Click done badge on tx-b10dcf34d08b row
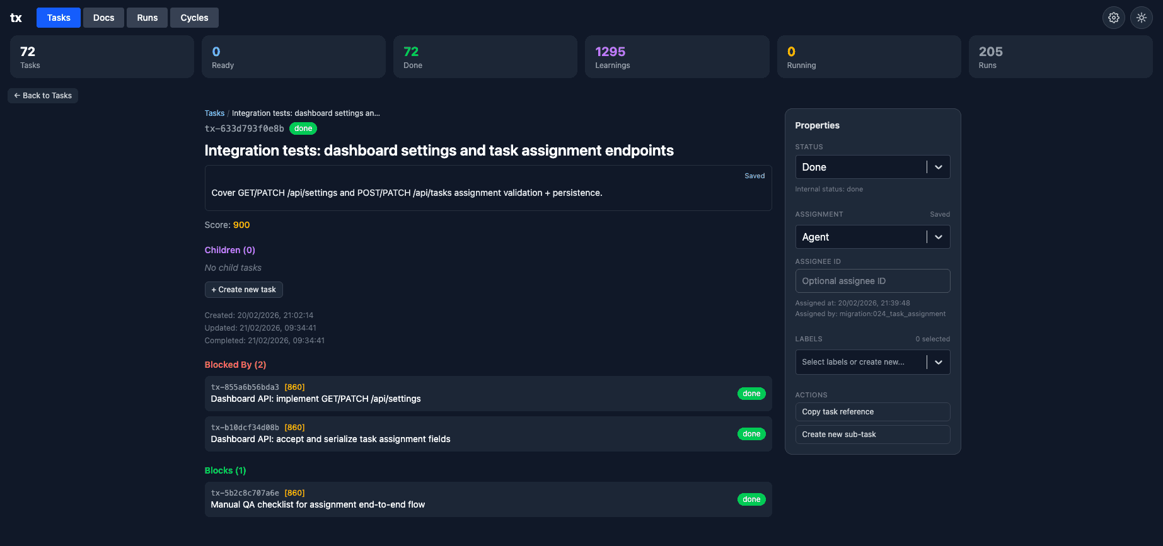The image size is (1163, 546). pos(751,434)
